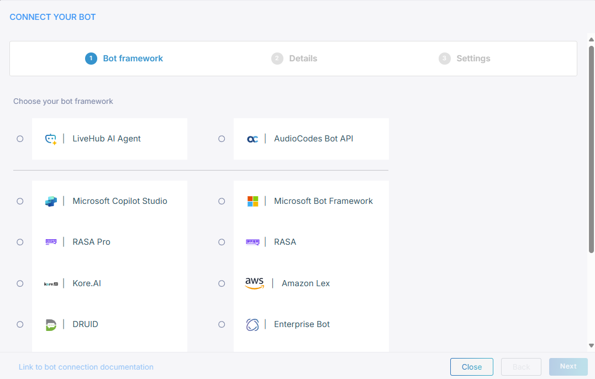Select the AudioCodes Bot API radio button
595x379 pixels.
pos(222,139)
